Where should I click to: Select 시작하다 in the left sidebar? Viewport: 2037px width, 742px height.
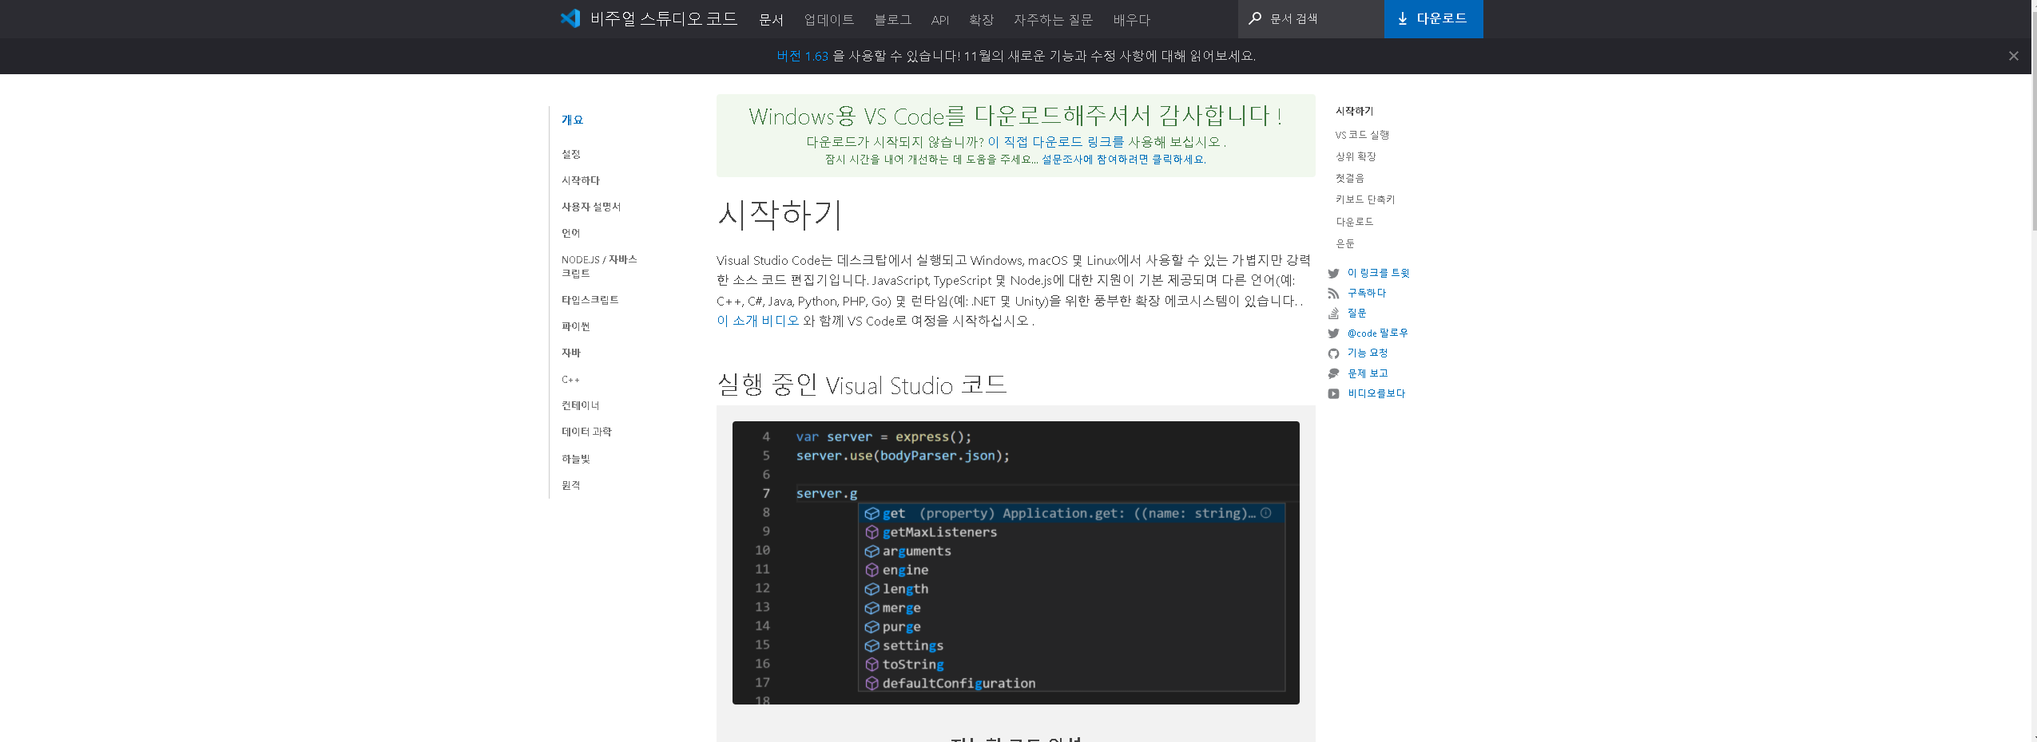click(580, 180)
